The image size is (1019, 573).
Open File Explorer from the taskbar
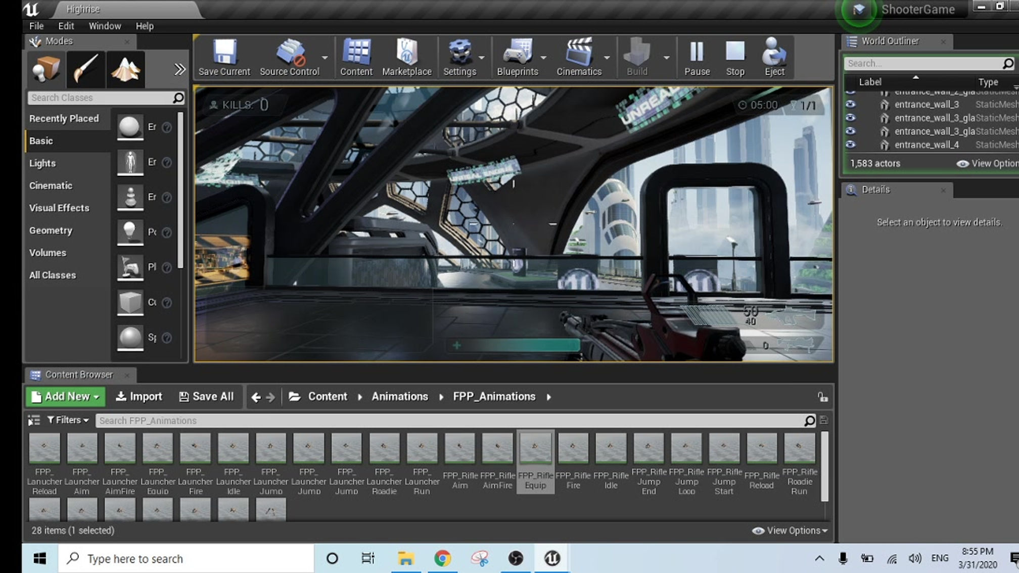(405, 558)
